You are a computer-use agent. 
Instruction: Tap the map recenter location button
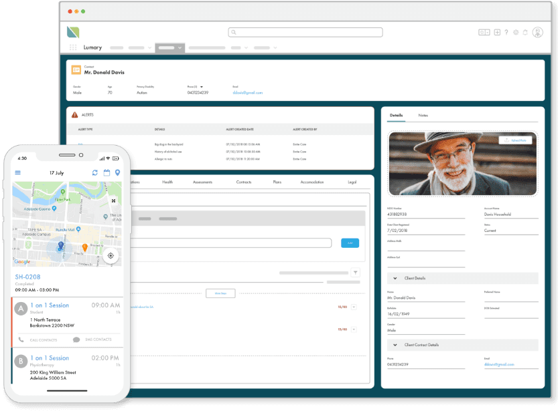[x=111, y=255]
